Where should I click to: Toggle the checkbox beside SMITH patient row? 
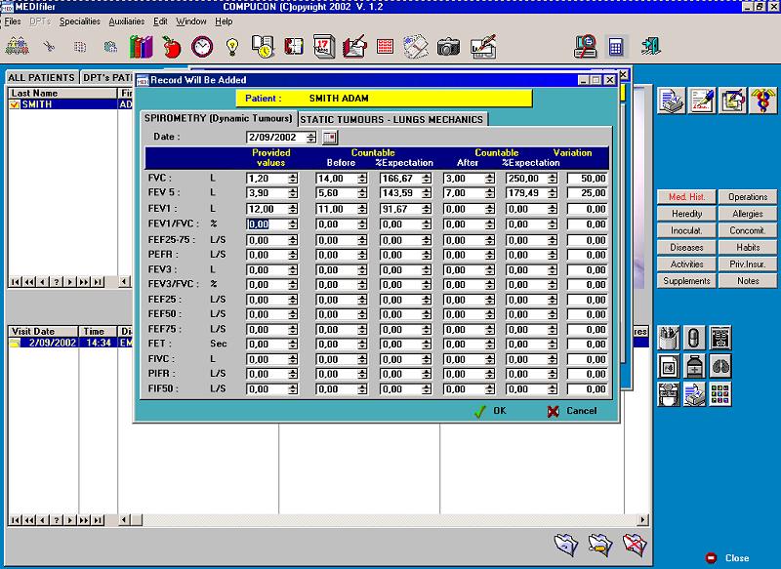14,104
